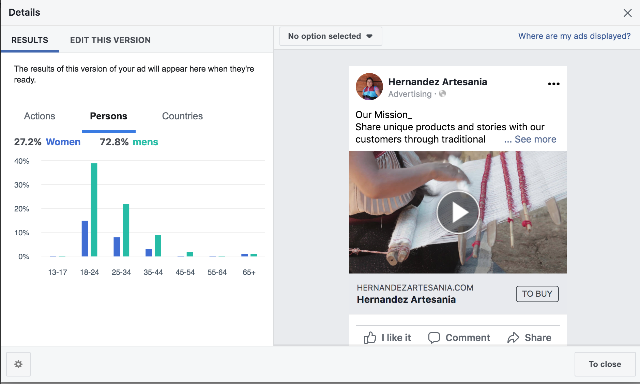Click the TO BUY call-to-action button
This screenshot has height=384, width=640.
[x=537, y=294]
